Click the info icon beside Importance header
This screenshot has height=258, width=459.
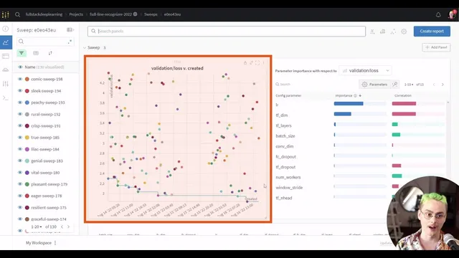click(x=356, y=95)
